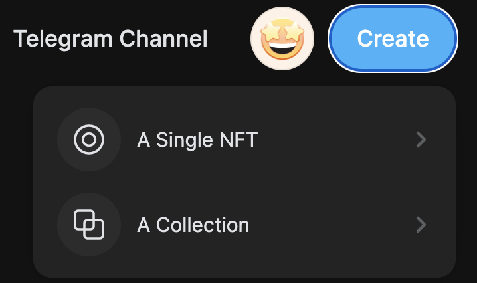Screen dimensions: 477x283
Task: Choose to create an NFT collection
Action: coord(244,225)
